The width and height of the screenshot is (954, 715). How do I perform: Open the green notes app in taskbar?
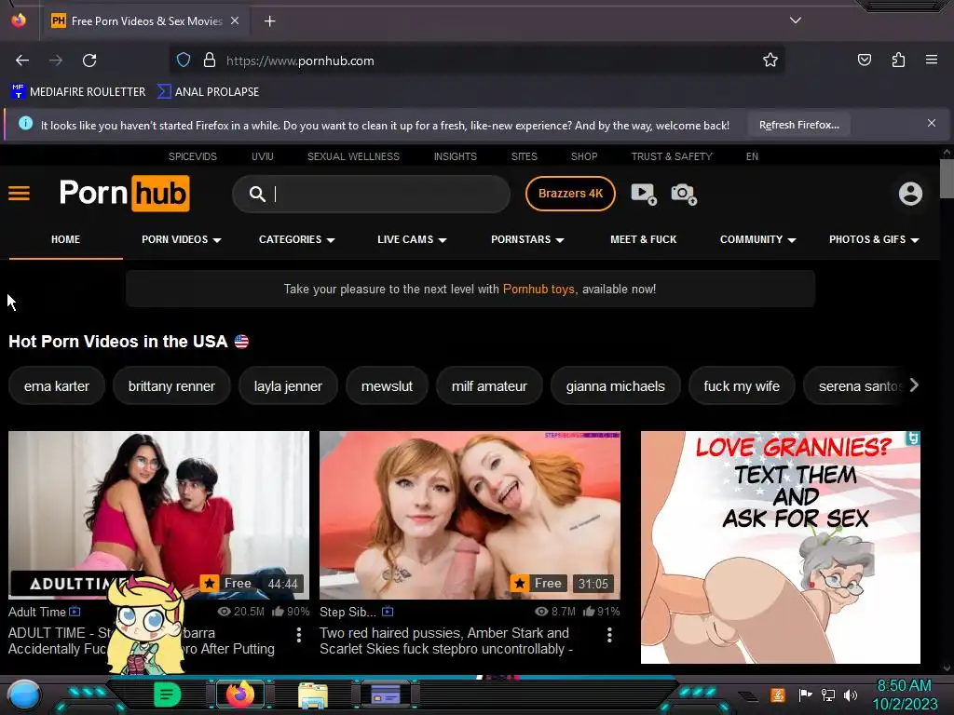click(x=167, y=695)
